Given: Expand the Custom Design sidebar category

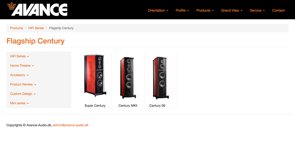Looking at the screenshot, I should tap(23, 94).
